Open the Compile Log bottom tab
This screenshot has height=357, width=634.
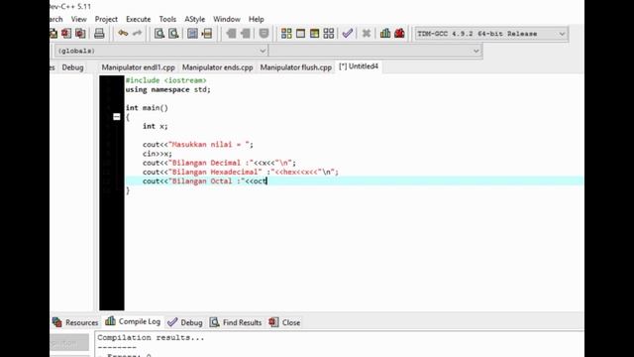(133, 321)
